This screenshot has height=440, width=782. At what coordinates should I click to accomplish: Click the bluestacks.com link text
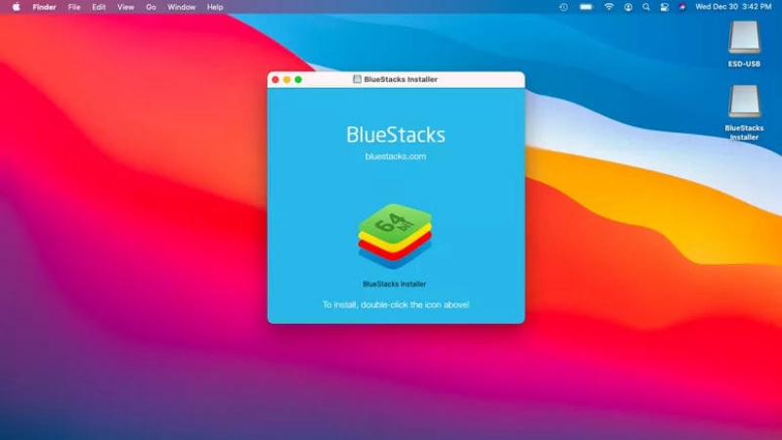(396, 156)
